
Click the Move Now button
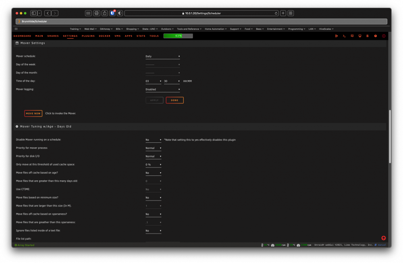[33, 113]
